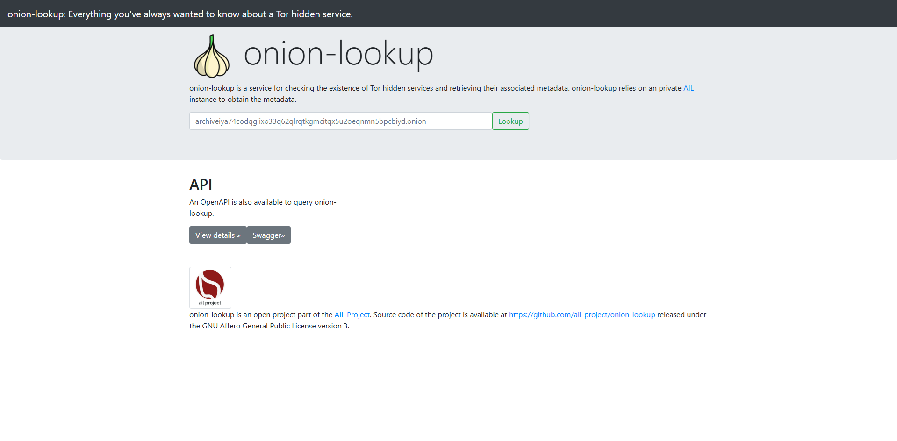Open the Swagger documentation button
The image size is (897, 441).
coord(269,235)
